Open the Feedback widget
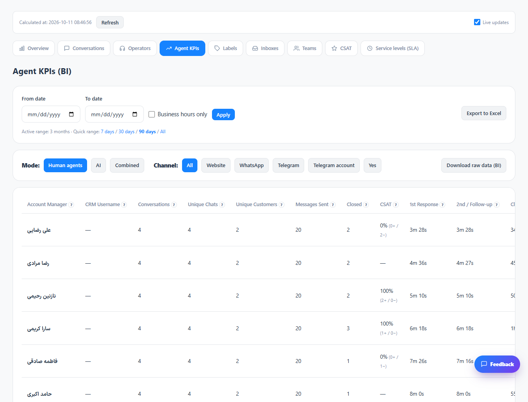The height and width of the screenshot is (402, 528). (497, 364)
